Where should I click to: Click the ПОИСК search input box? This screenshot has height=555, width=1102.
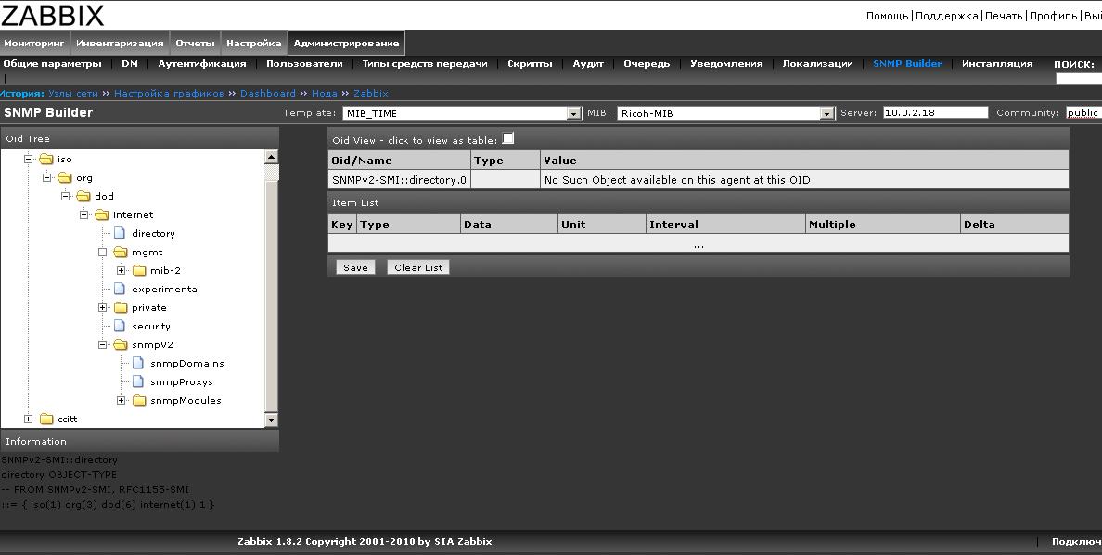(1079, 79)
